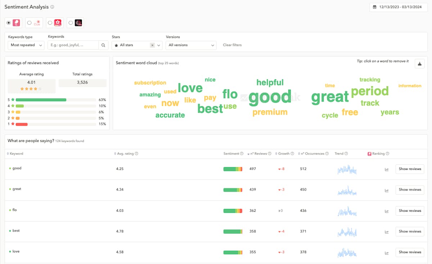432x264 pixels.
Task: Click help icon next to Sentiment column
Action: click(x=242, y=154)
